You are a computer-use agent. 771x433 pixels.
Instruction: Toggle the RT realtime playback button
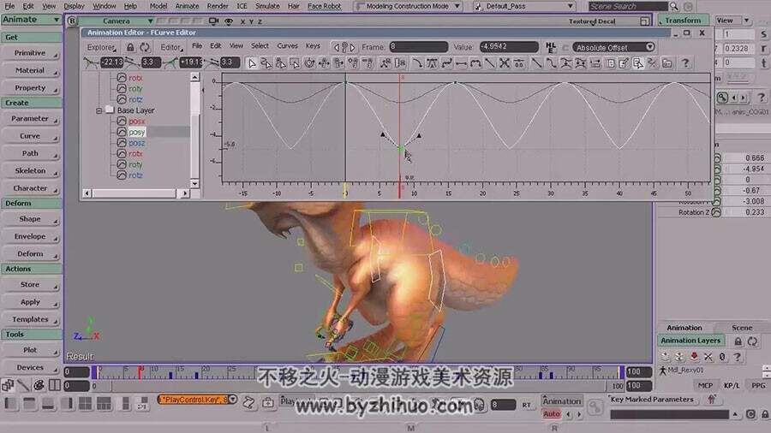(x=527, y=405)
